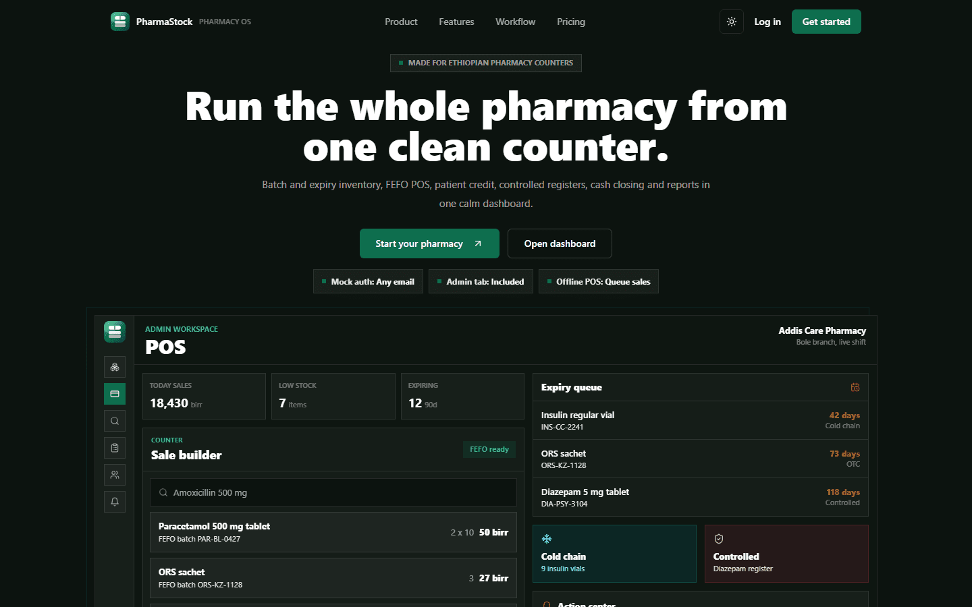Click the Sale builder heading

pos(186,455)
